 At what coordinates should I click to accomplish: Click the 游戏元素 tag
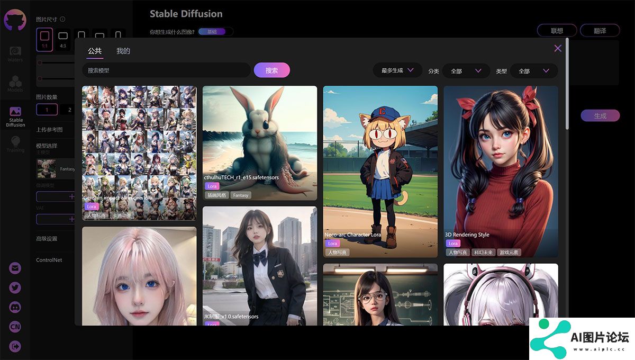[x=509, y=253]
